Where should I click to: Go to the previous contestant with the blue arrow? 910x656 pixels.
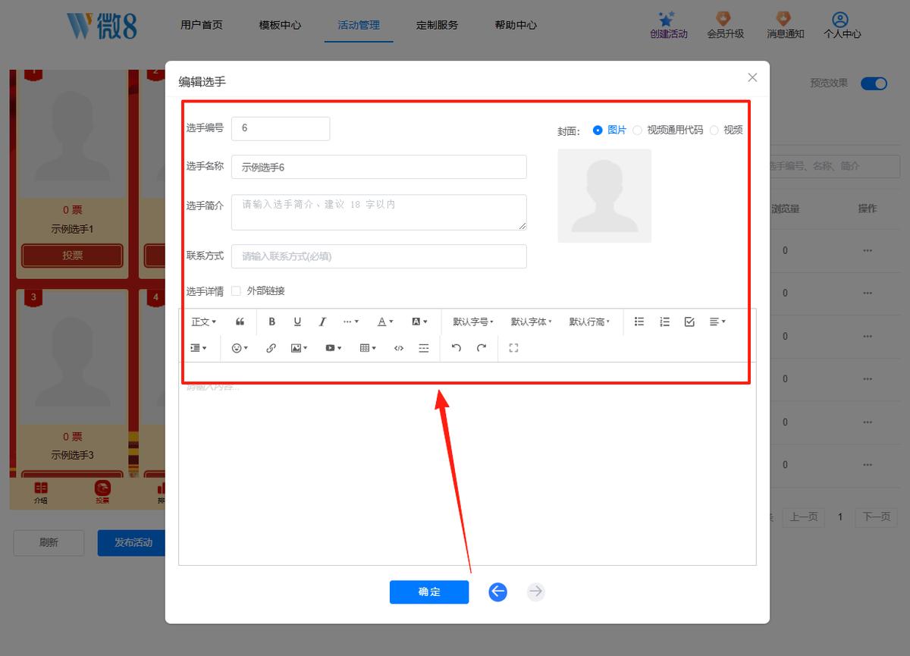coord(497,592)
